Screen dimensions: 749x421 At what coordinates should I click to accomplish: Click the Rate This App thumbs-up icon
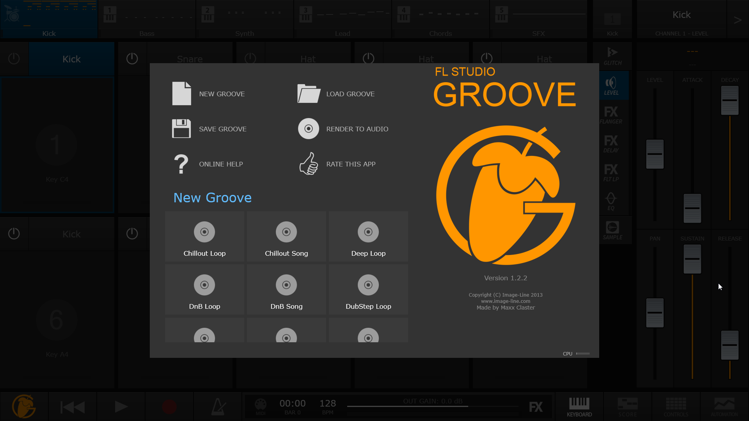[309, 164]
